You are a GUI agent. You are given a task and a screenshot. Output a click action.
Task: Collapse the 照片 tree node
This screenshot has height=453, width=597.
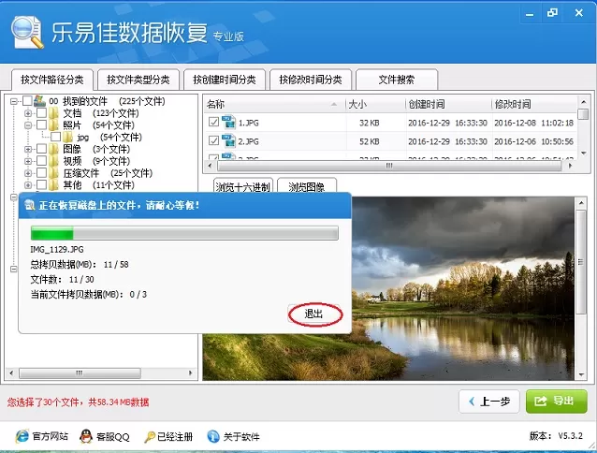[x=28, y=124]
